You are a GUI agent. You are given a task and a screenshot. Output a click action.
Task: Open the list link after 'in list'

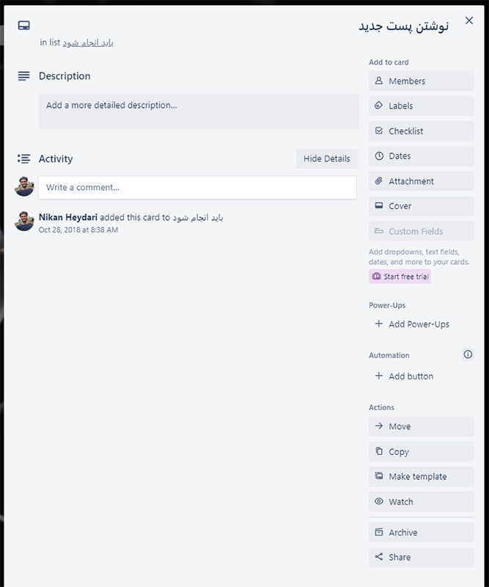[x=88, y=43]
